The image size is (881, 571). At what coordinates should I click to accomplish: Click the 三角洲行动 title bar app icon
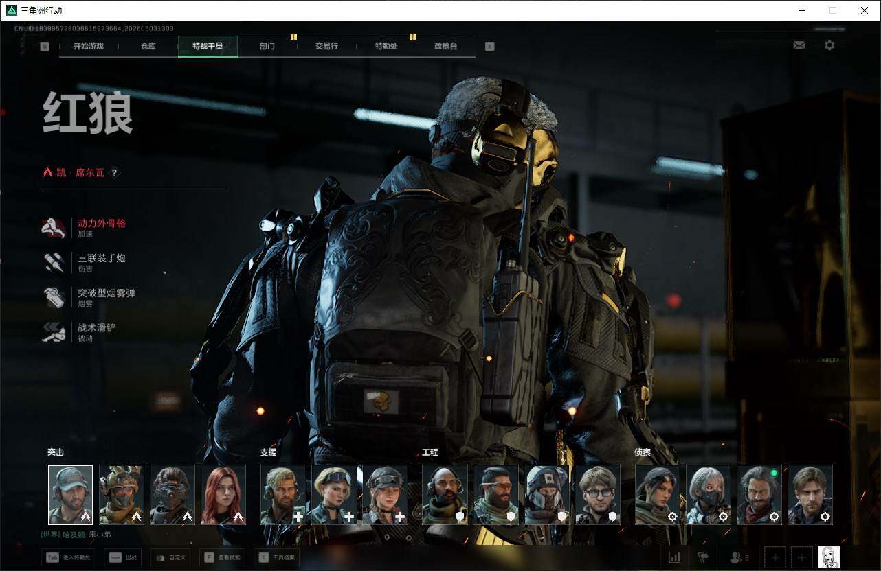11,10
